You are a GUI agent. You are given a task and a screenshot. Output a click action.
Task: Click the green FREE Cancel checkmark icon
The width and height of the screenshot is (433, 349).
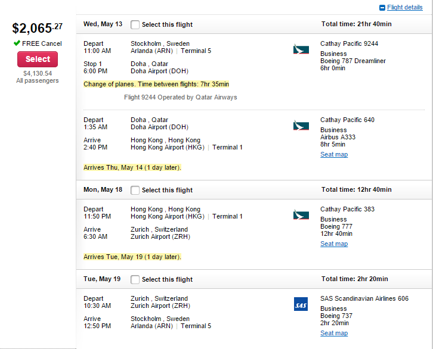point(17,43)
